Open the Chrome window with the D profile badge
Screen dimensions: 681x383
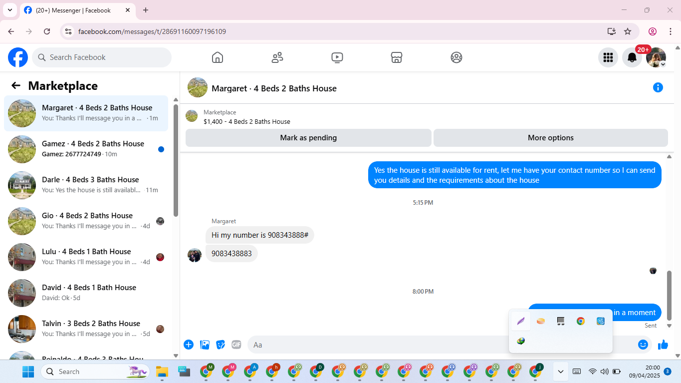tap(317, 372)
